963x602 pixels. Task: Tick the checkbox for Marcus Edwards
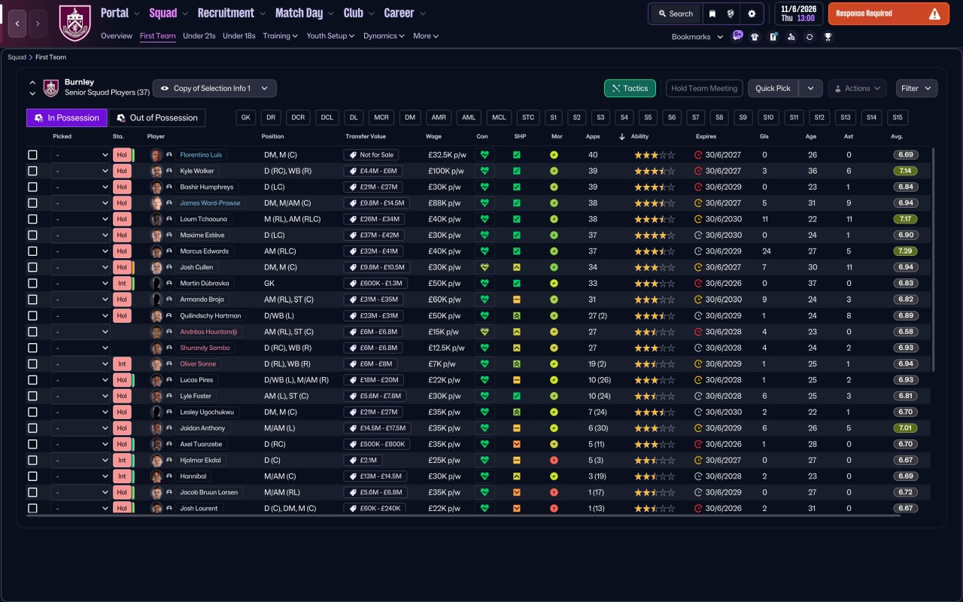click(x=32, y=251)
